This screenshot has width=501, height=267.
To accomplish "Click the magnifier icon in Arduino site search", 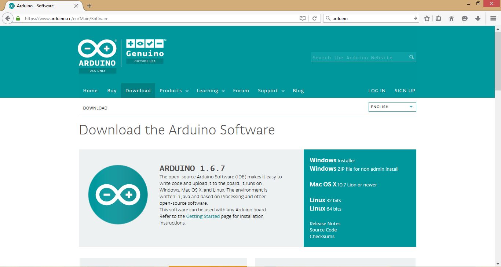I will pos(411,57).
